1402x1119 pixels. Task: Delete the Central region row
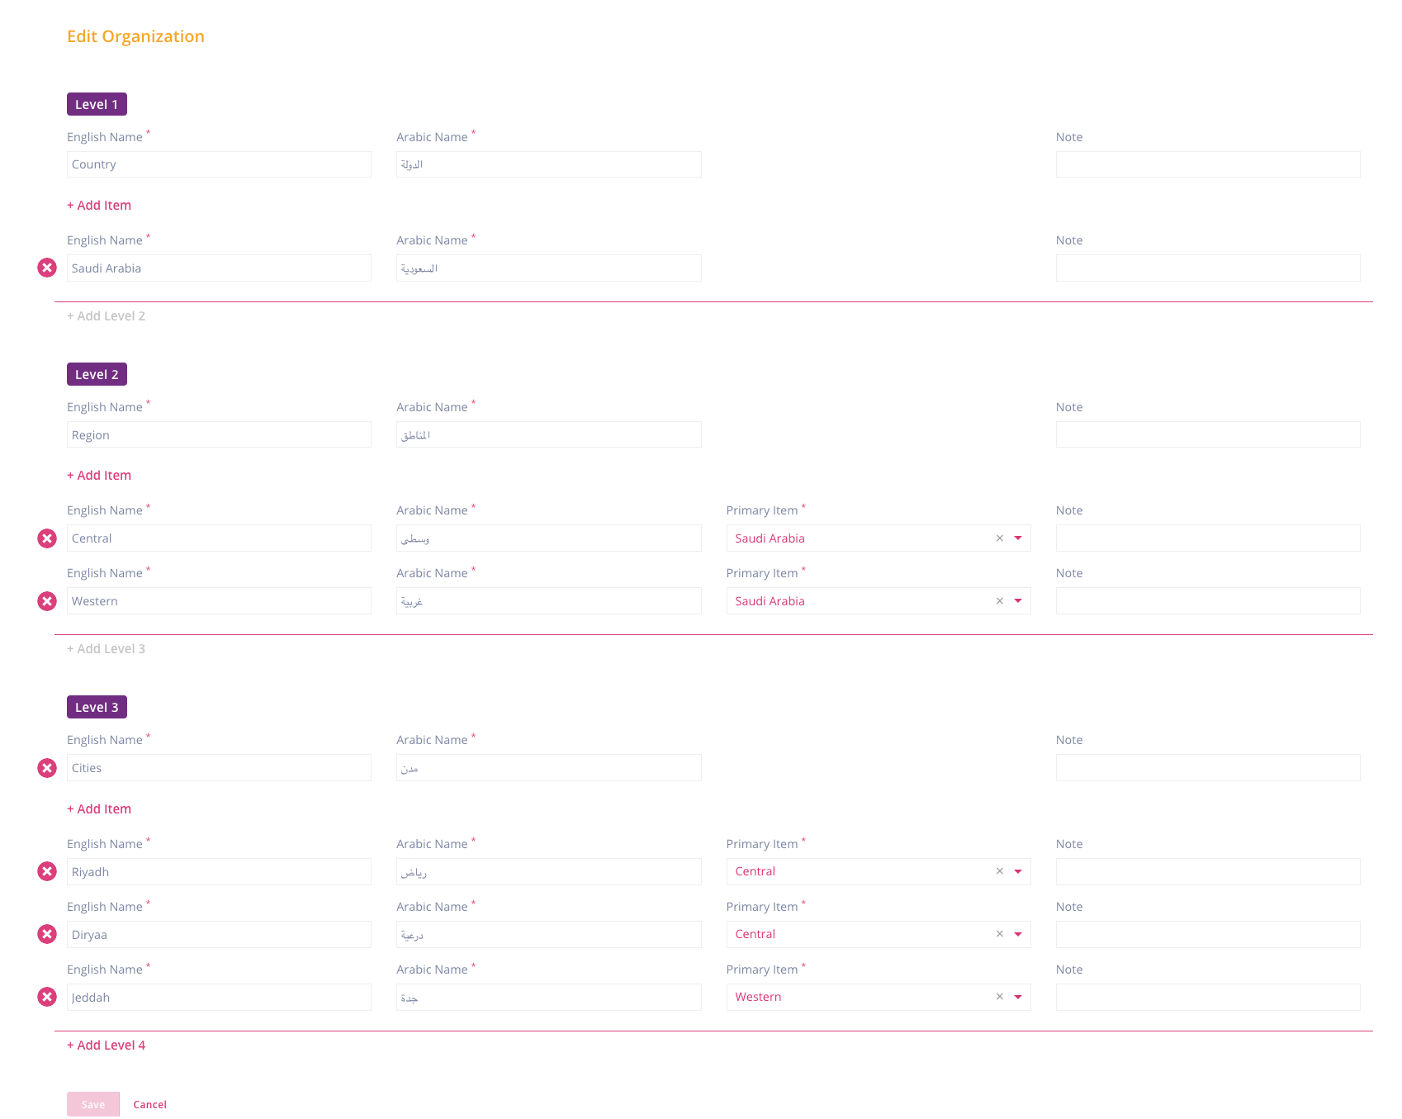[x=47, y=538]
